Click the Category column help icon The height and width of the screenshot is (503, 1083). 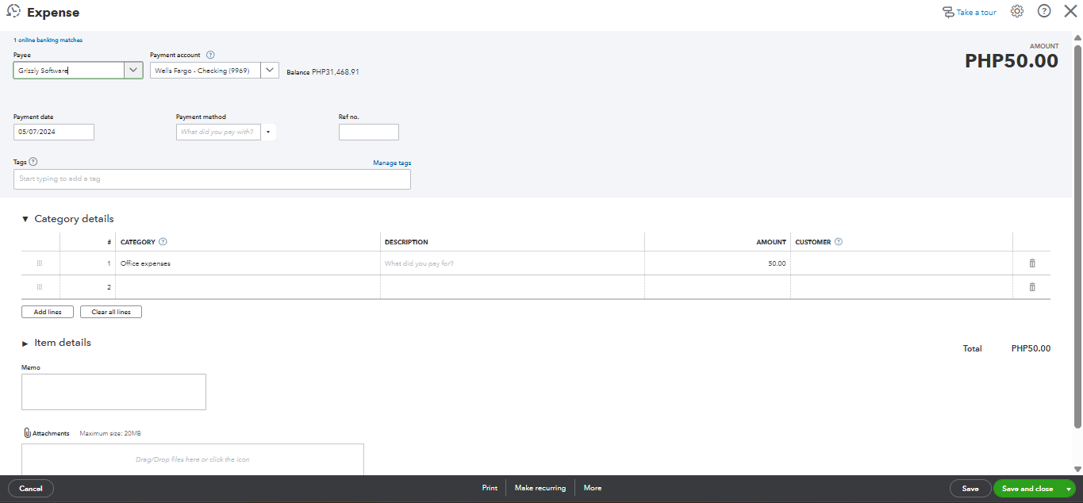point(163,242)
